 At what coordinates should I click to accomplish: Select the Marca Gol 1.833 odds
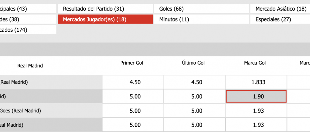[x=256, y=82]
